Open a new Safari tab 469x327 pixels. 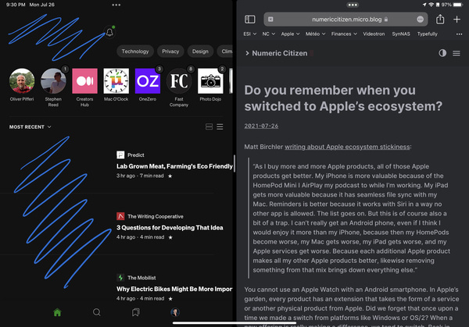[457, 19]
